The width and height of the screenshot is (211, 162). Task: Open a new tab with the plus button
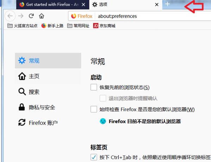(x=167, y=4)
